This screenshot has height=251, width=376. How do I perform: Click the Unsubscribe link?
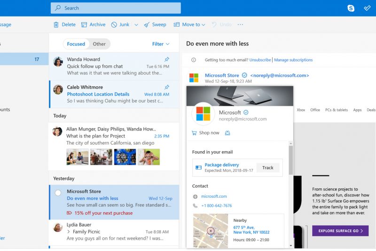pyautogui.click(x=260, y=60)
